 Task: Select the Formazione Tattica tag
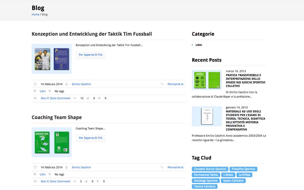(x=206, y=175)
